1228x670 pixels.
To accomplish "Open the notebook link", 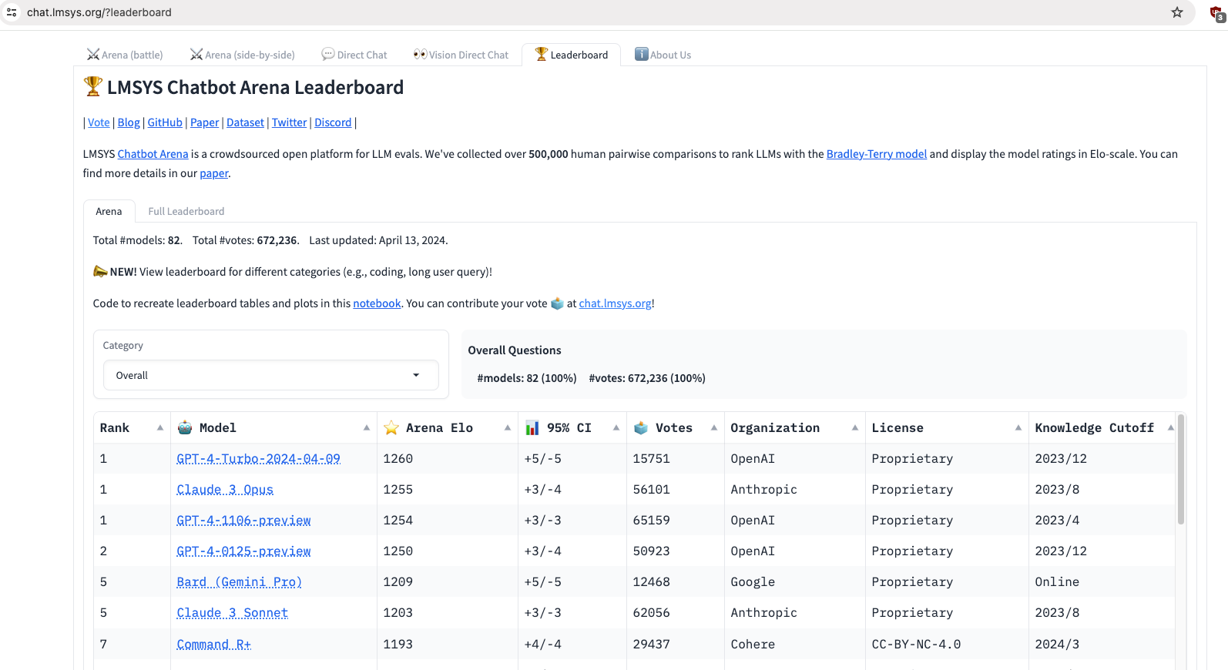I will click(x=377, y=303).
